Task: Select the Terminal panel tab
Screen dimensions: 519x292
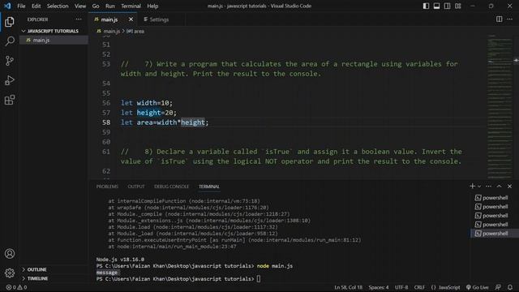Action: [x=209, y=187]
